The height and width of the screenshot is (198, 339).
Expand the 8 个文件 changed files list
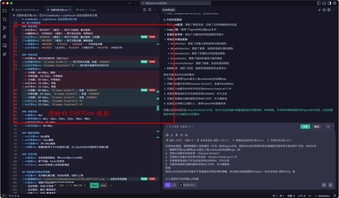tap(173, 127)
